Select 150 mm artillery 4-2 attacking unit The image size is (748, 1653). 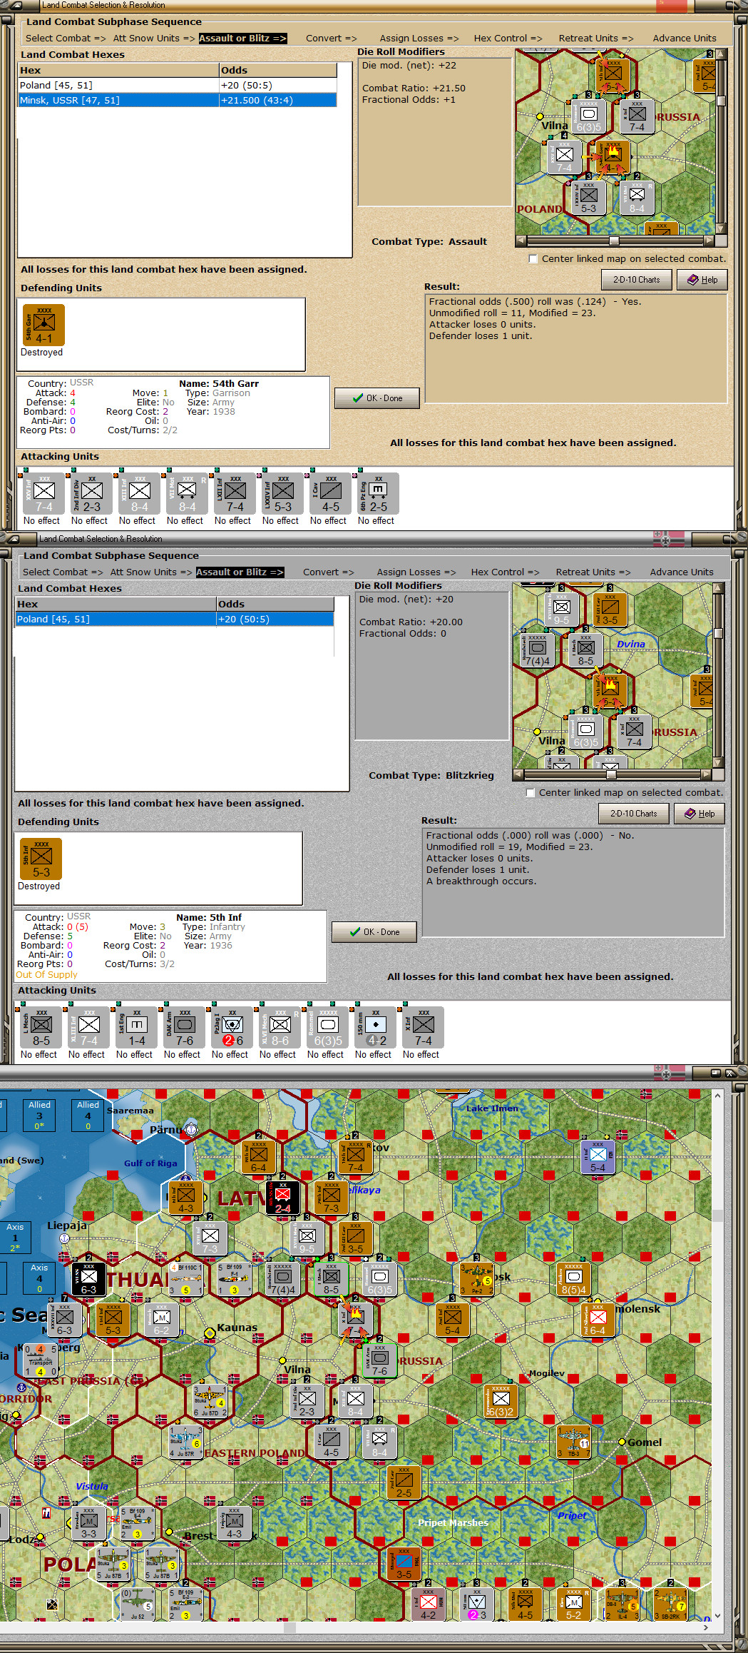376,1027
